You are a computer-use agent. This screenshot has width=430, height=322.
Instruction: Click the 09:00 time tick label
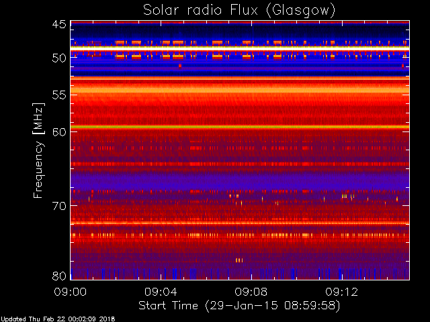71,292
